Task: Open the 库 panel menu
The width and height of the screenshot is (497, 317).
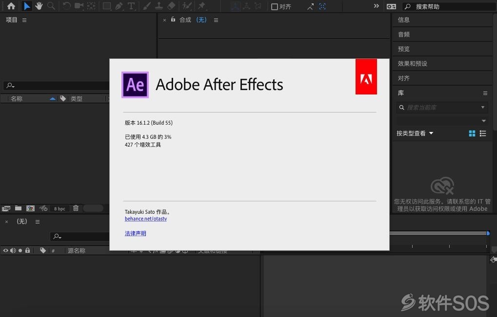Action: point(485,93)
